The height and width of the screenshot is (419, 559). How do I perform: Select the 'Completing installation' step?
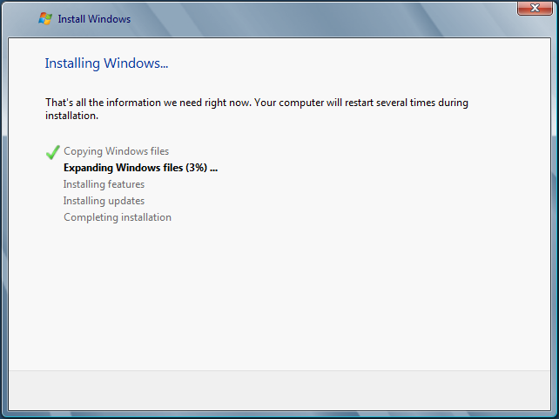tap(118, 217)
